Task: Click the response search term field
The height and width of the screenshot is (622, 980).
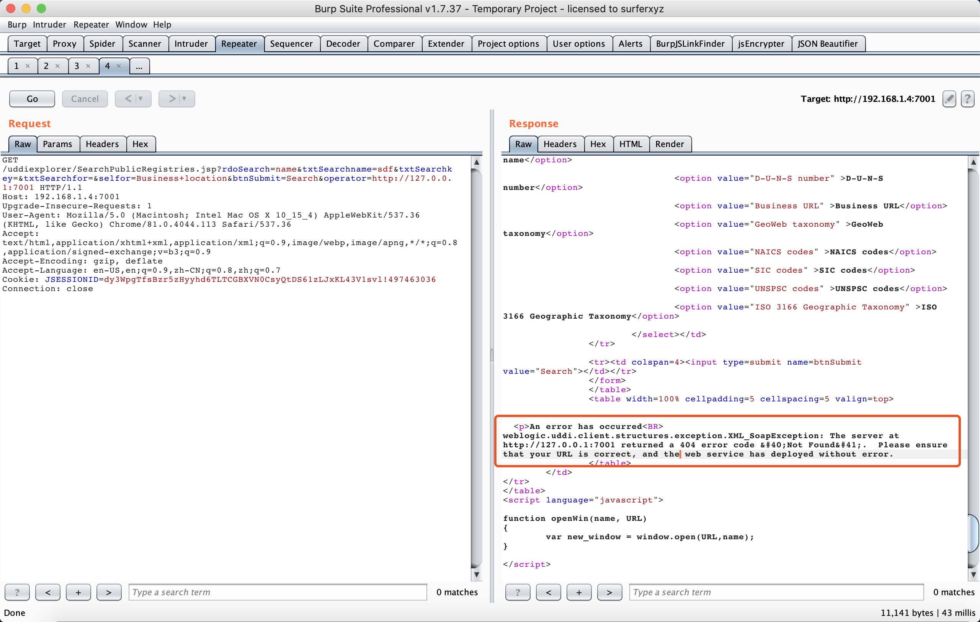Action: coord(776,592)
